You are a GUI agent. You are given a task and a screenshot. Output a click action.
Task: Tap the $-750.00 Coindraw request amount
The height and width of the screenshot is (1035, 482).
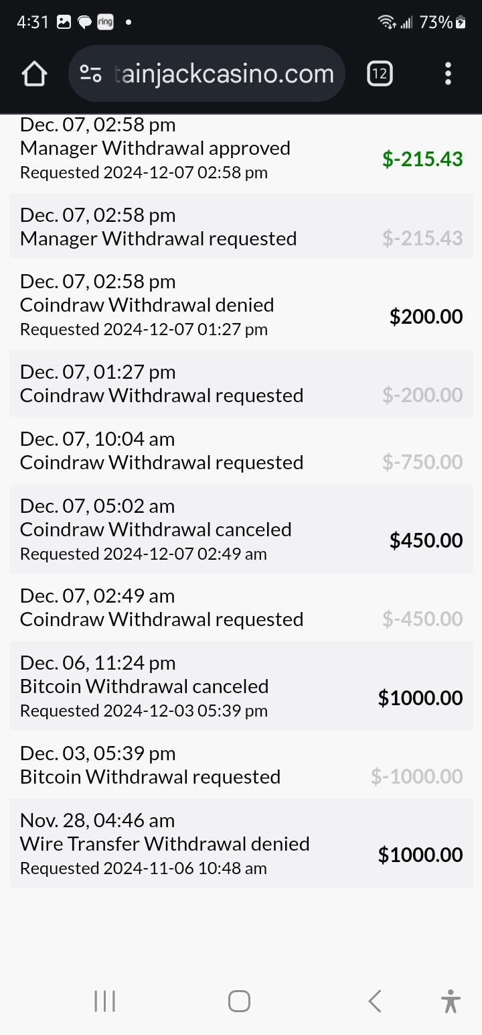(422, 462)
